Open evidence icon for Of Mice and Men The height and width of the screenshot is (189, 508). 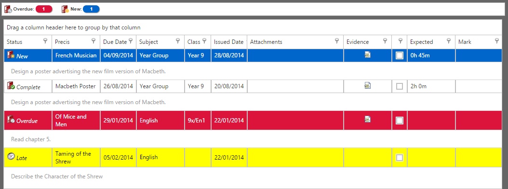(367, 119)
